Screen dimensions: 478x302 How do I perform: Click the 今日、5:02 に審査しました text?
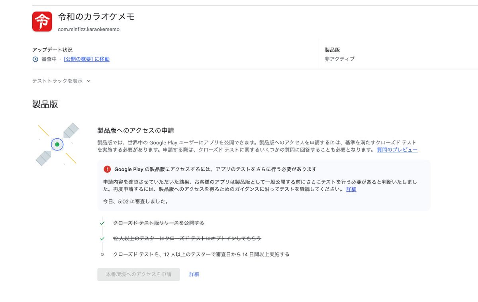[x=135, y=201]
